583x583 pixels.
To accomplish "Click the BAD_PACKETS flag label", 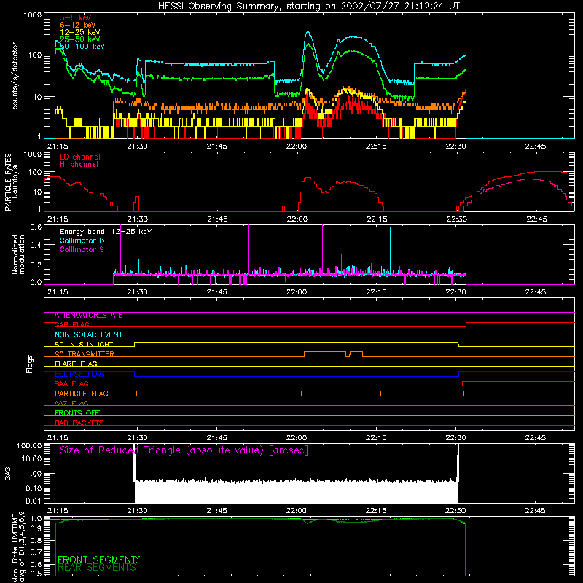I will tap(79, 423).
